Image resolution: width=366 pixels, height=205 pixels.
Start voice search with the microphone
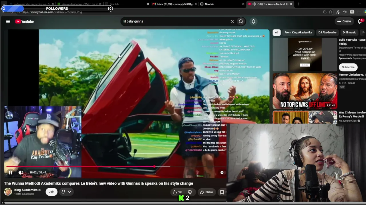253,21
